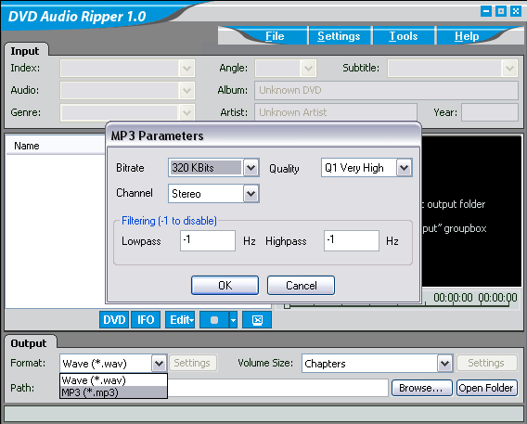The width and height of the screenshot is (527, 424).
Task: Open the Audio dropdown
Action: 186,90
